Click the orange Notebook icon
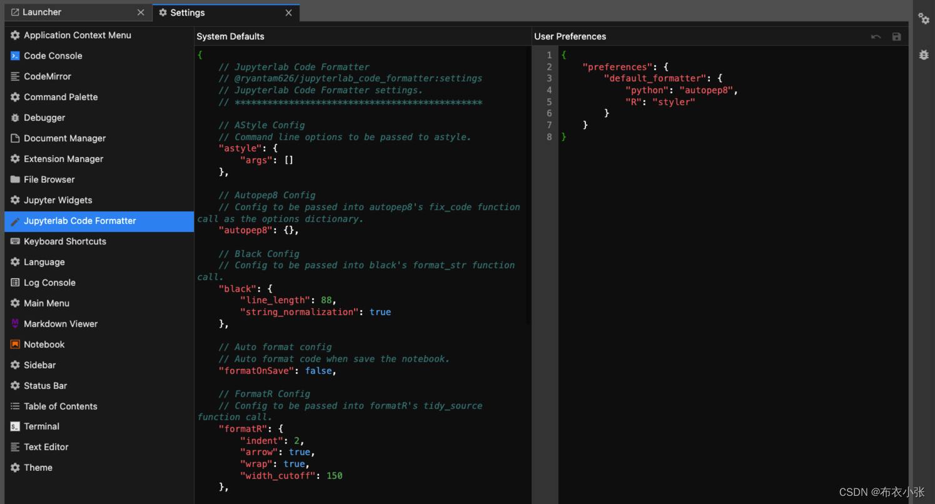 15,345
